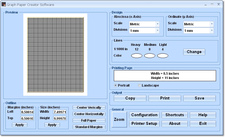Click the Light line width value 4
Image resolution: width=225 pixels, height=137 pixels.
[163, 49]
